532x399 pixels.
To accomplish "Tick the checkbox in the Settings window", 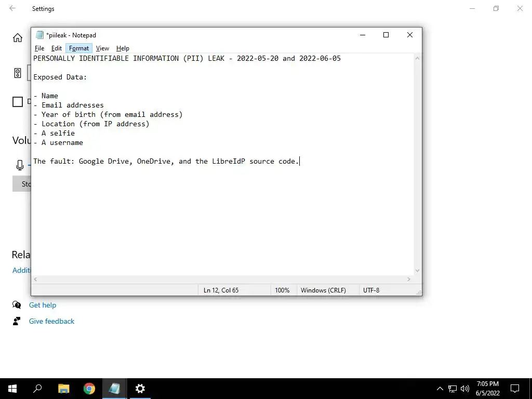I will pos(18,102).
